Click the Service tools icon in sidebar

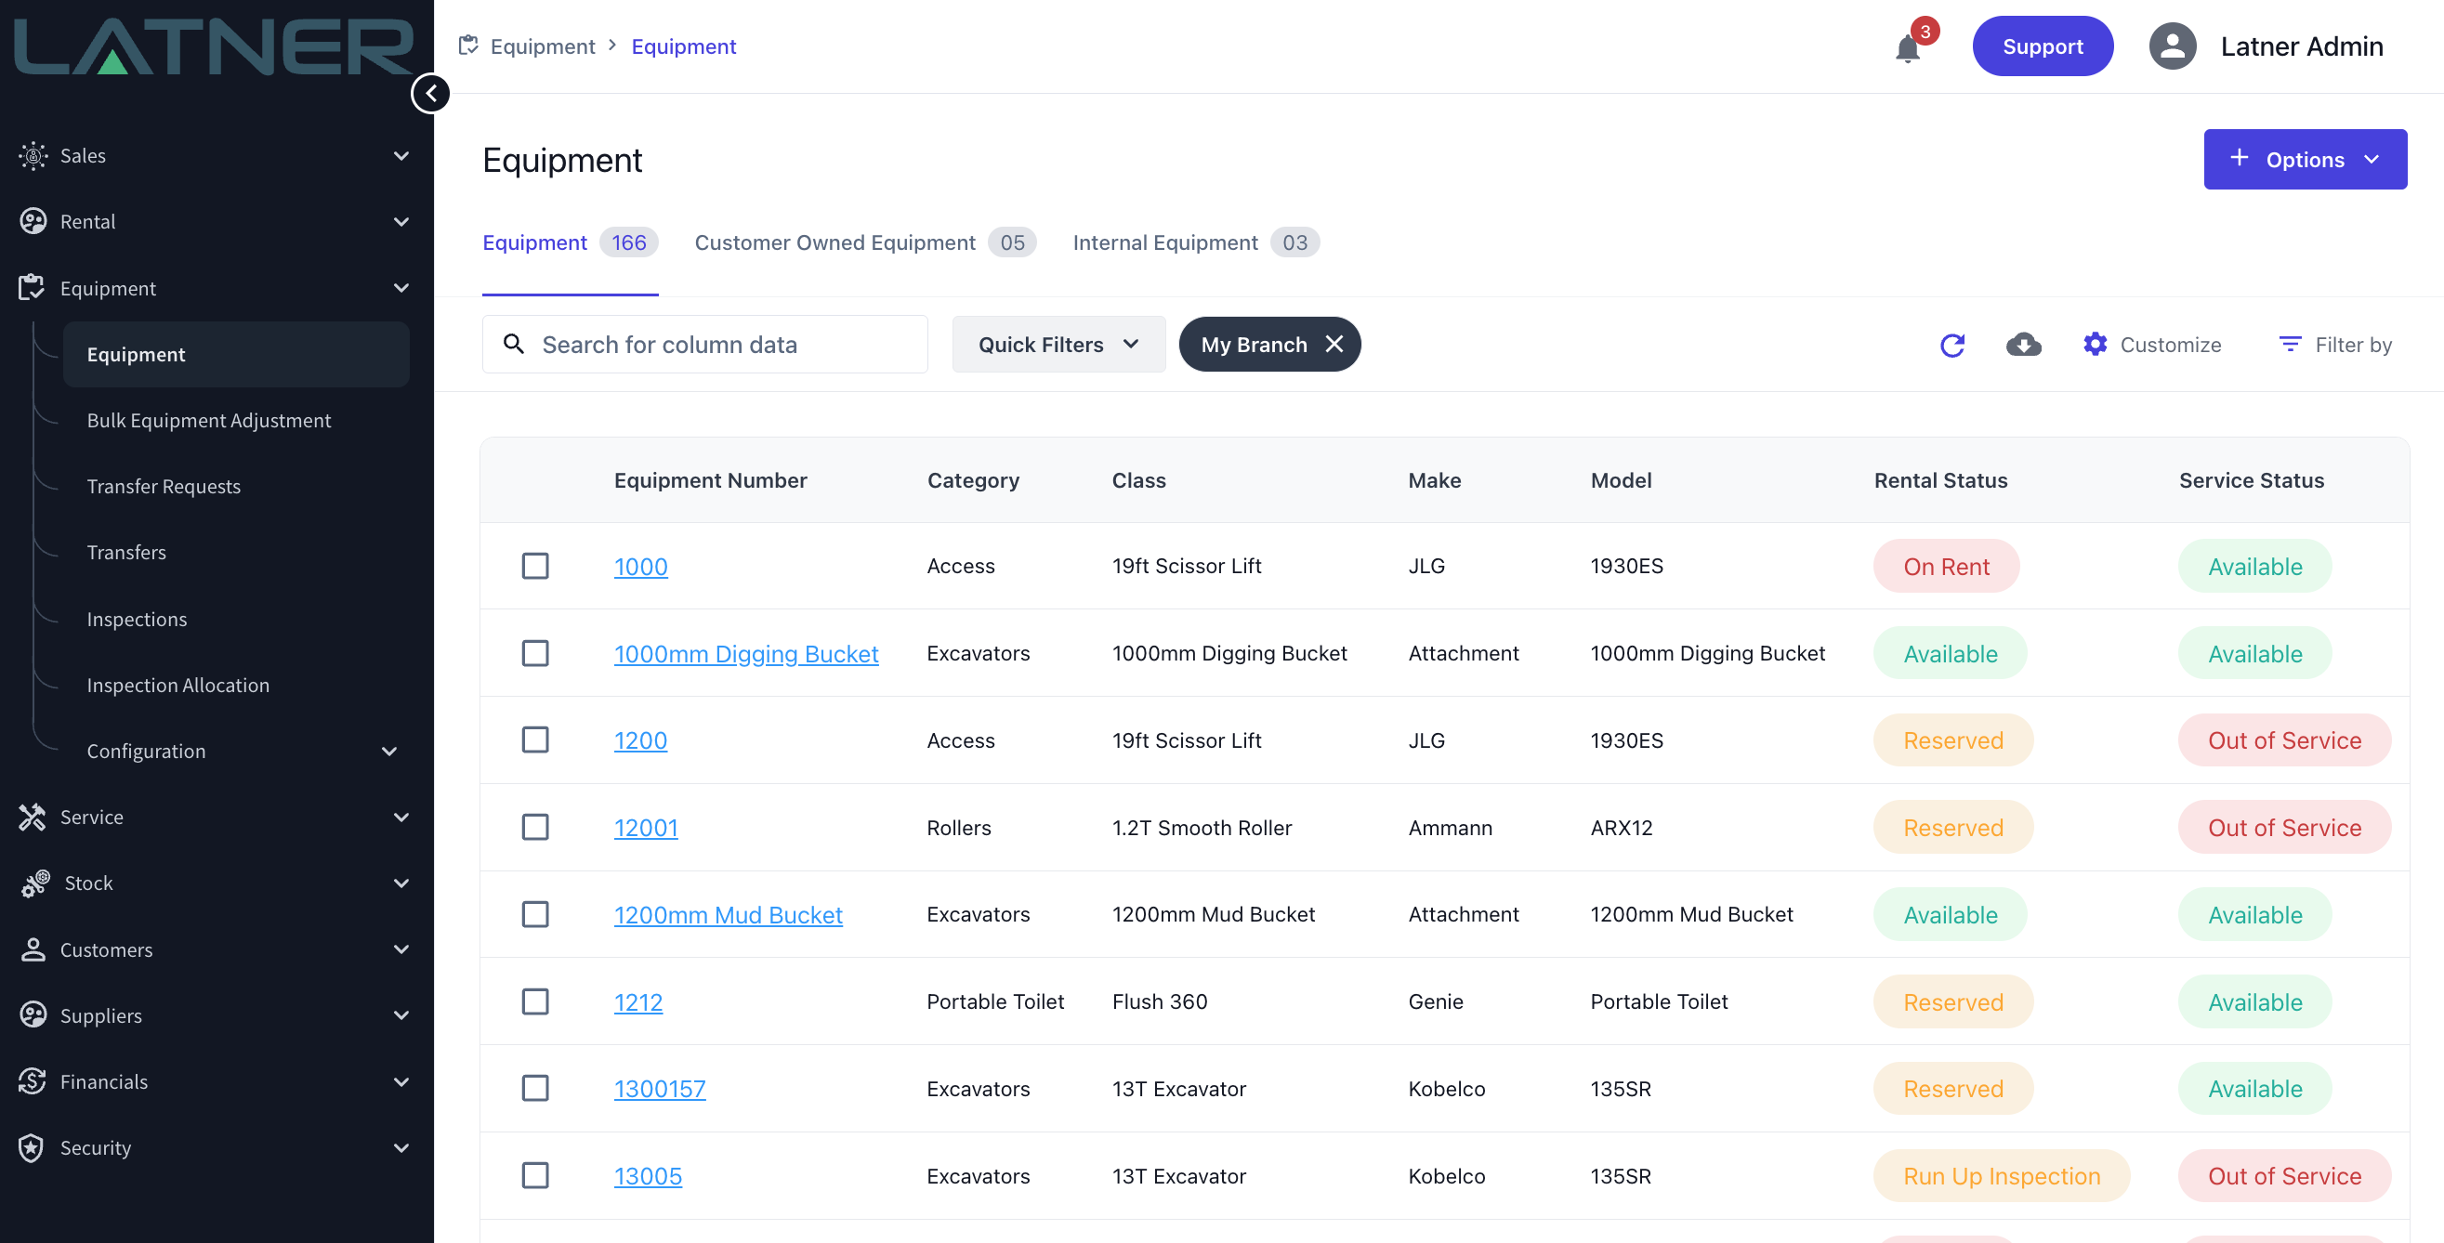33,818
